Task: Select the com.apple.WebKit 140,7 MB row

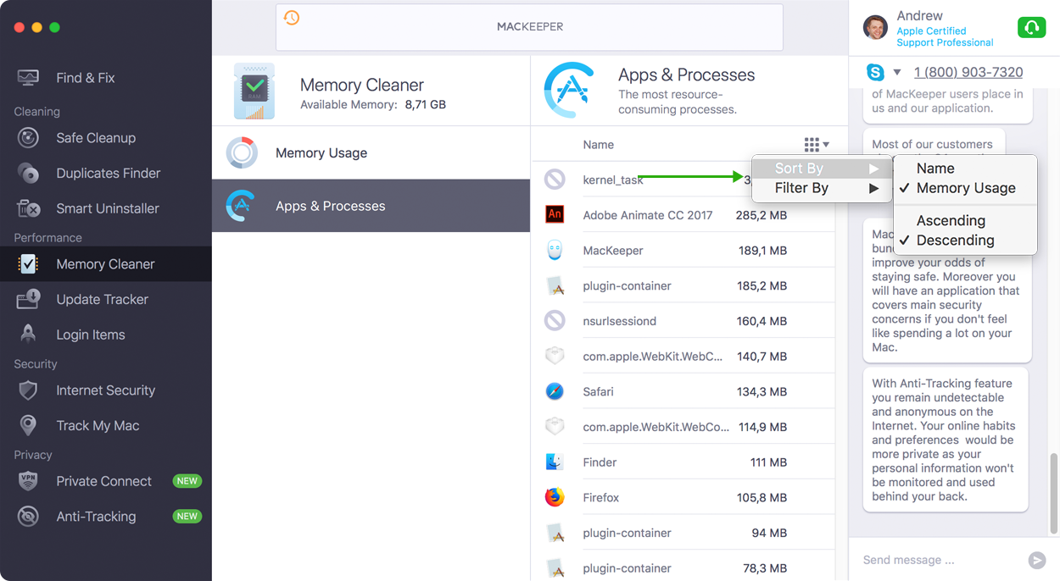Action: click(x=683, y=357)
